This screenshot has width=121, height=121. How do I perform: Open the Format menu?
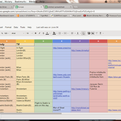pyautogui.click(x=8, y=27)
